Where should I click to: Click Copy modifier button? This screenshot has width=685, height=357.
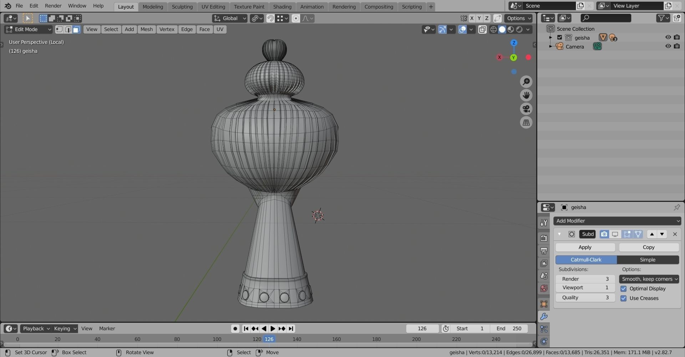click(x=649, y=247)
